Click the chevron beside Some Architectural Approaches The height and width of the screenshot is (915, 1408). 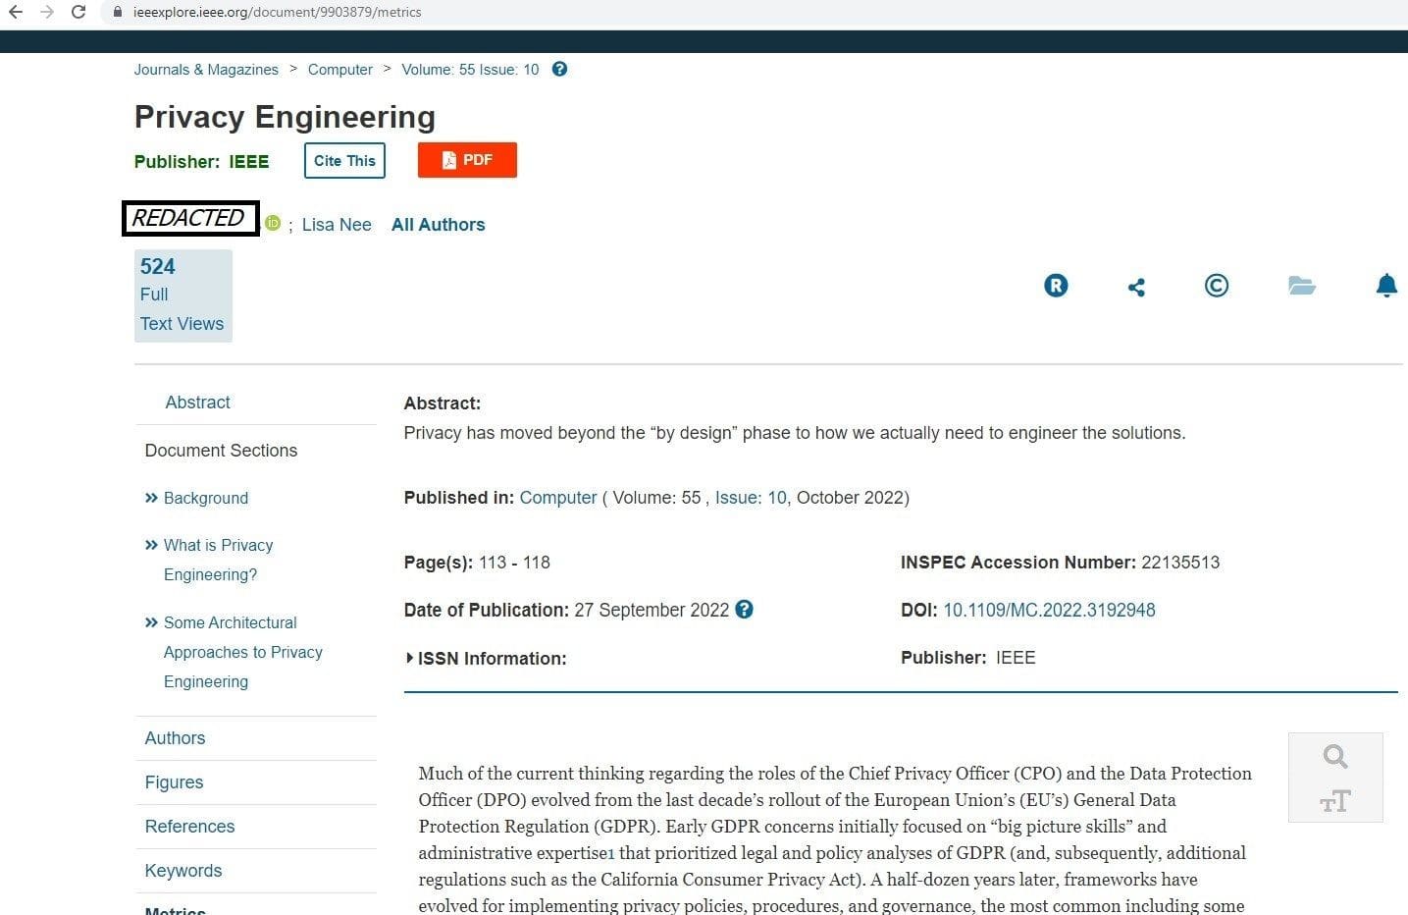[151, 622]
